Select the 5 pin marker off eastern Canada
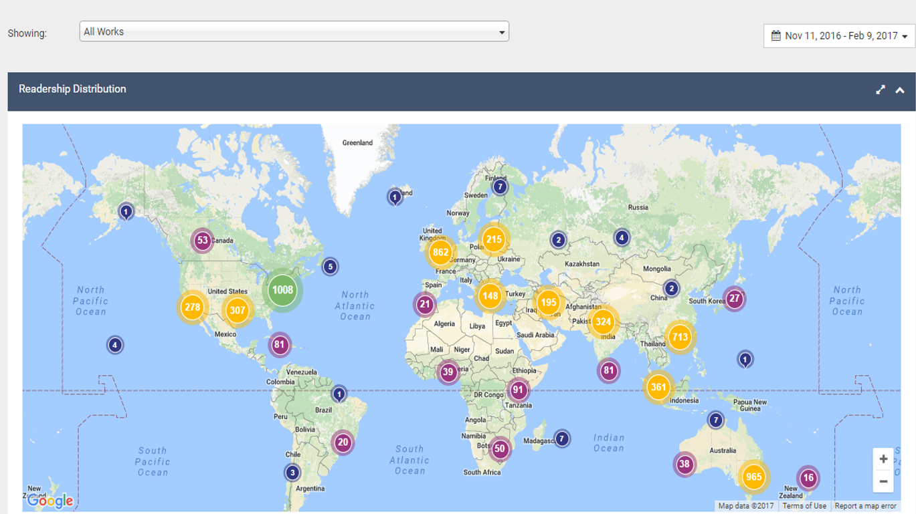The width and height of the screenshot is (916, 514). point(329,267)
